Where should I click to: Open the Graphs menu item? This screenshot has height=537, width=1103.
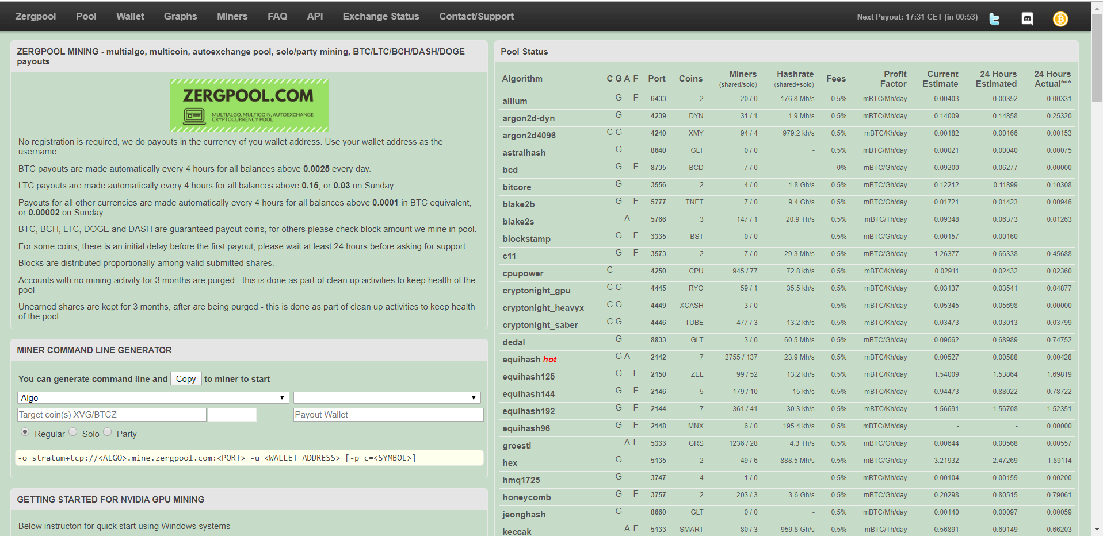coord(181,16)
